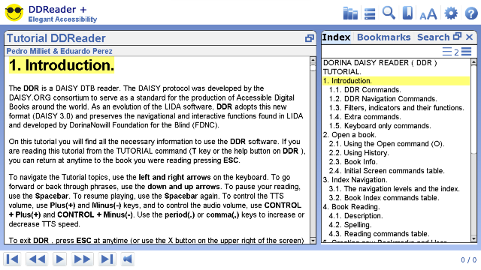Click the DDReader sunglasses smiley logo
Viewport: 481px width, 270px height.
(x=14, y=13)
